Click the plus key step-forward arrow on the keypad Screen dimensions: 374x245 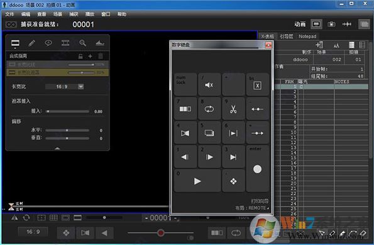(x=257, y=133)
